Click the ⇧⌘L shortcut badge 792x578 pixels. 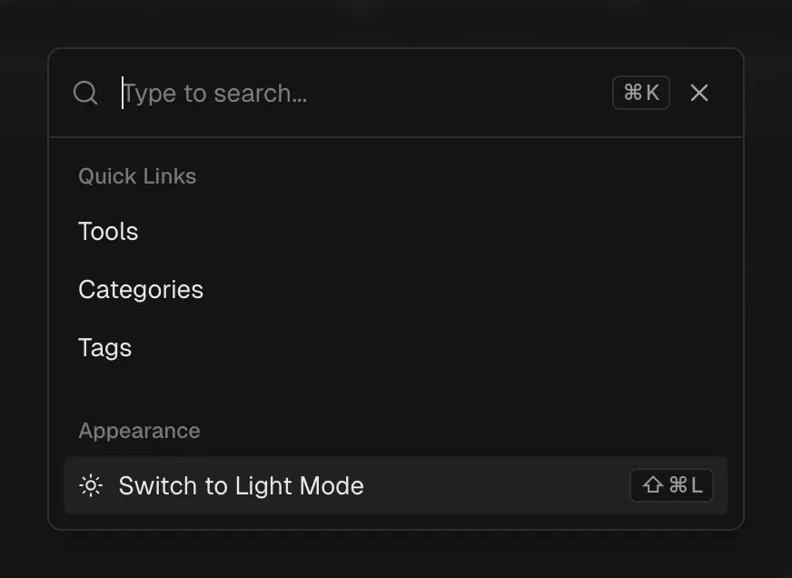[671, 486]
